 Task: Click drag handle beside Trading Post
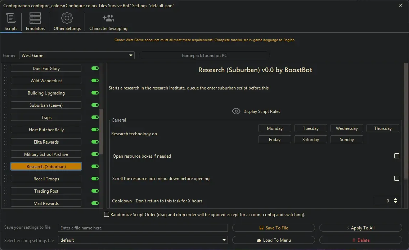[5, 191]
